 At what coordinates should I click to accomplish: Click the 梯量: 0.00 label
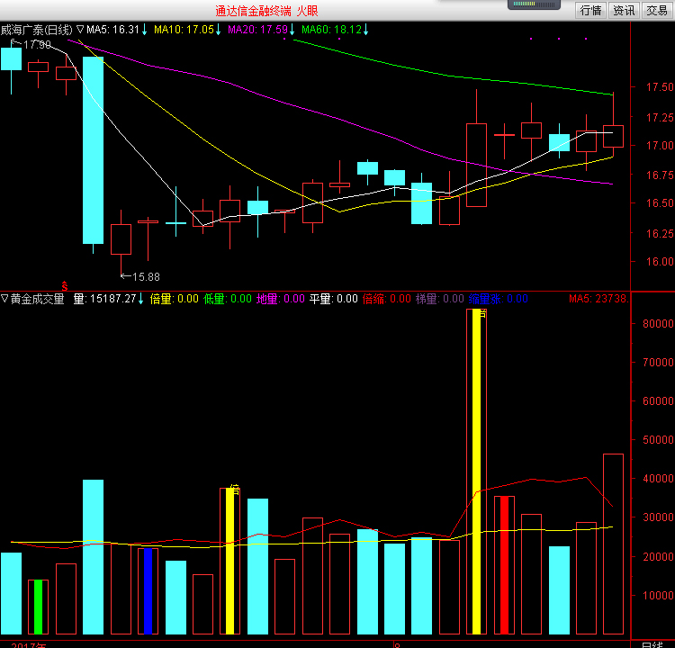click(x=439, y=299)
